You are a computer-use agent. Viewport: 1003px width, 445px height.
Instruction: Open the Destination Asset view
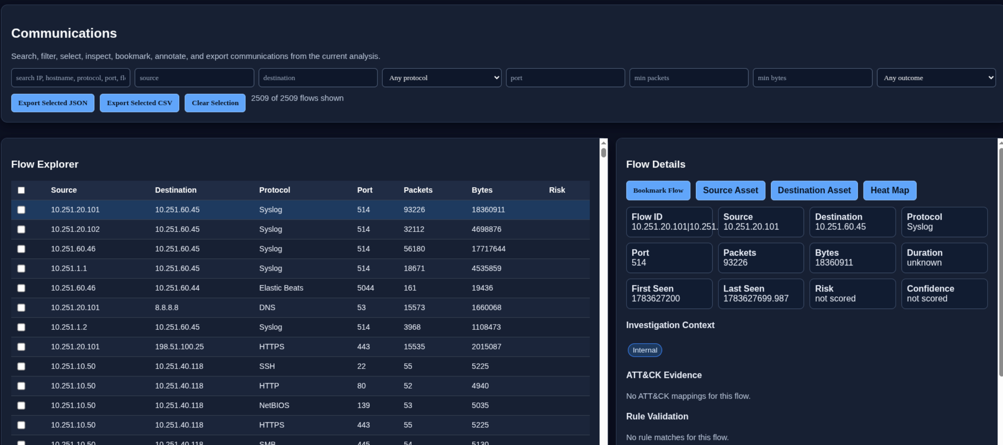(814, 191)
